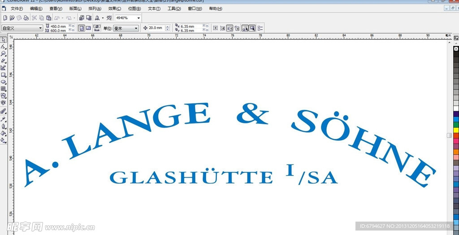Click the nudge offset 20.0 mm field
Screen dimensions: 459x235
(x=156, y=28)
